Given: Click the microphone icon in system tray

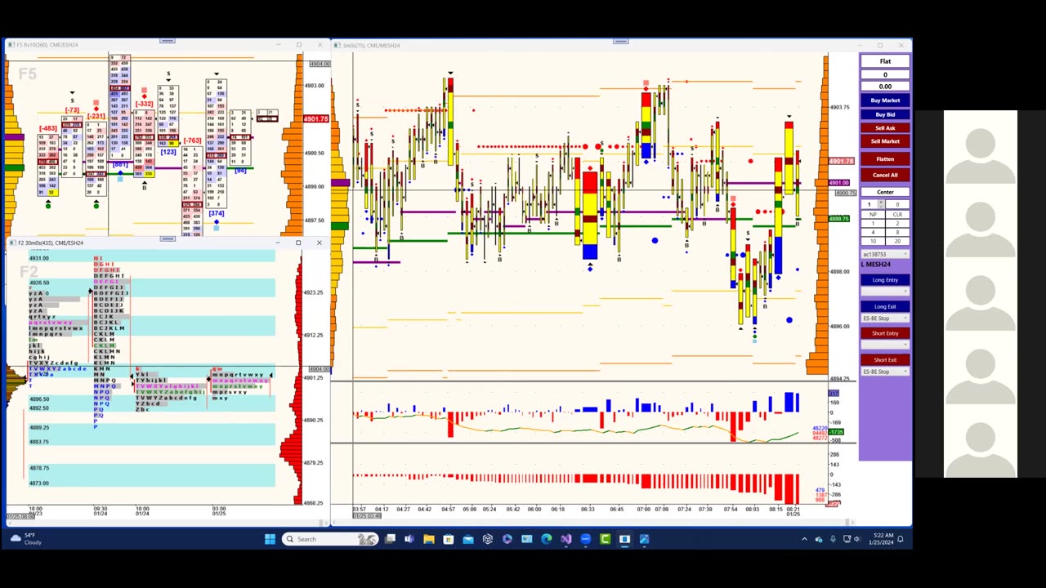Looking at the screenshot, I should 833,539.
